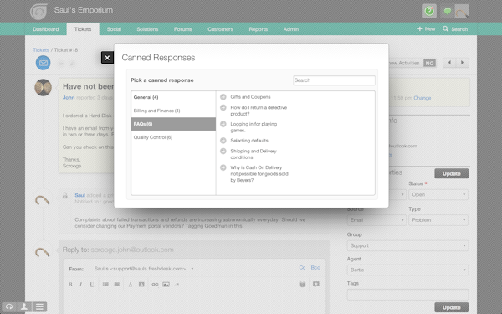Open the From address dropdown

click(143, 269)
